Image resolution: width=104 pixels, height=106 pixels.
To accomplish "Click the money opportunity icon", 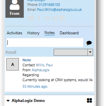I will pos(55,18).
